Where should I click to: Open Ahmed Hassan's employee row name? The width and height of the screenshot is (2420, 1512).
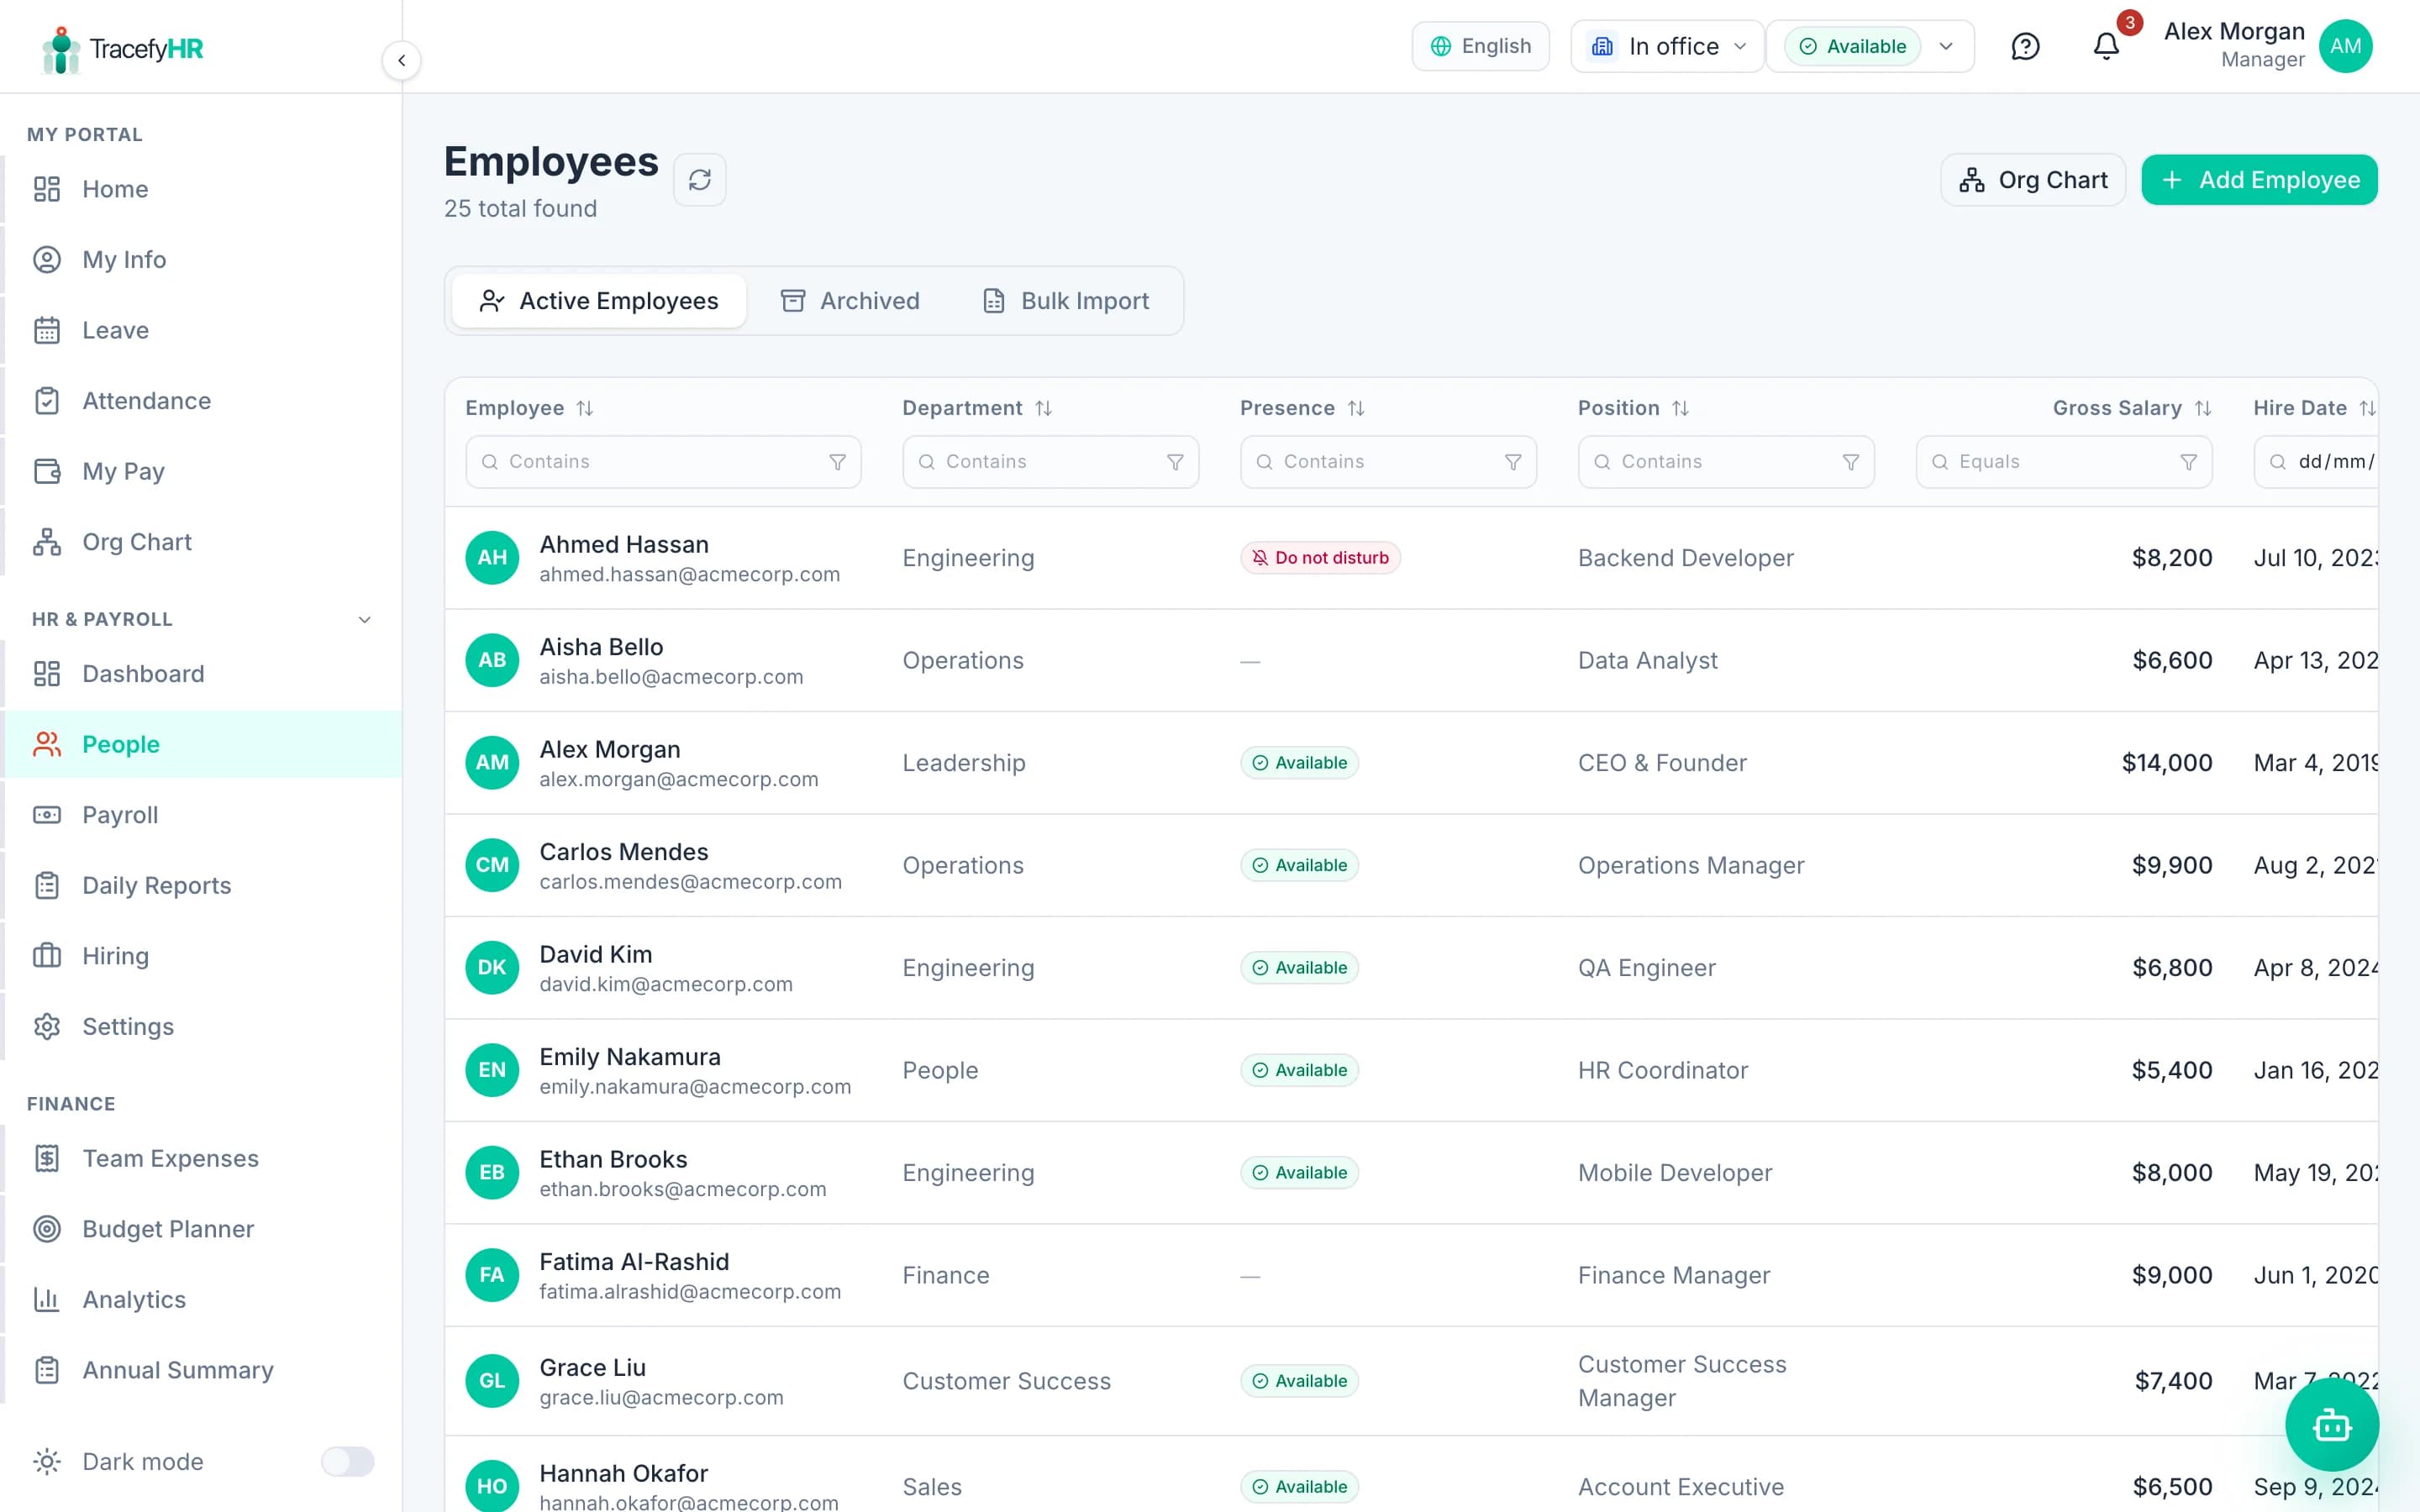624,544
